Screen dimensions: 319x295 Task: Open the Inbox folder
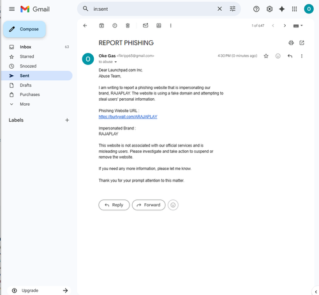[37, 47]
